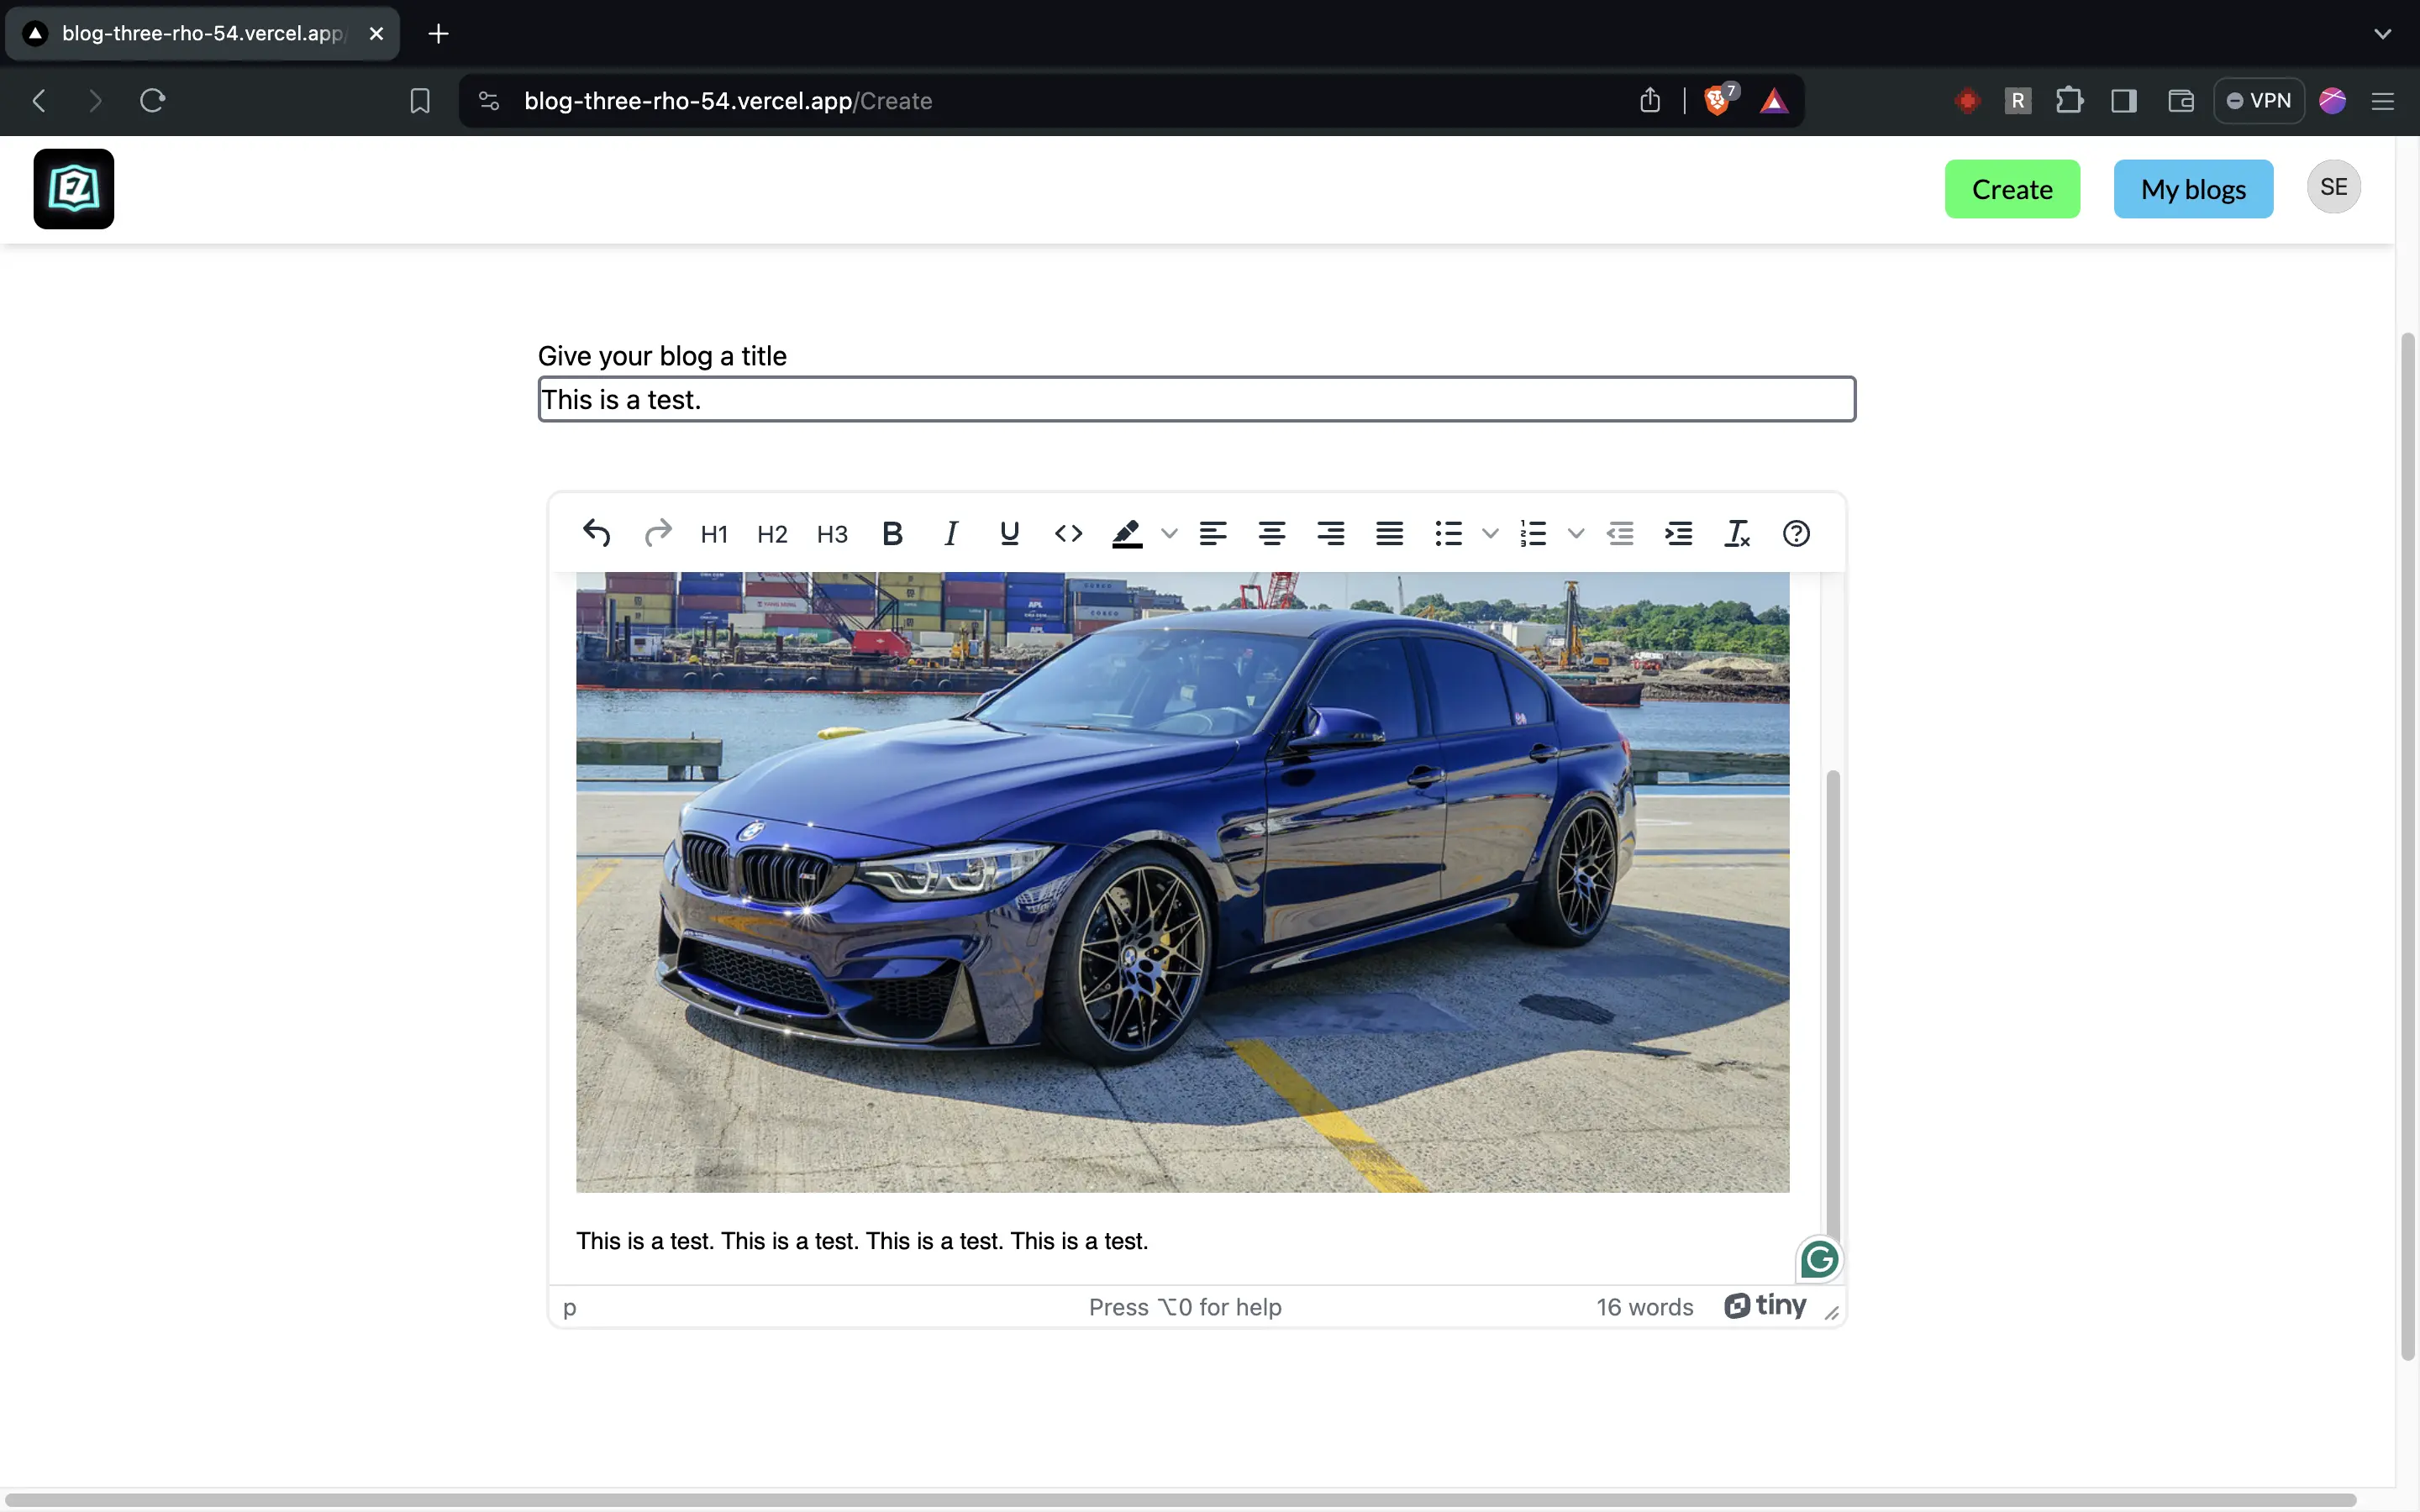This screenshot has height=1512, width=2420.
Task: Expand numbered list style options
Action: [1576, 534]
